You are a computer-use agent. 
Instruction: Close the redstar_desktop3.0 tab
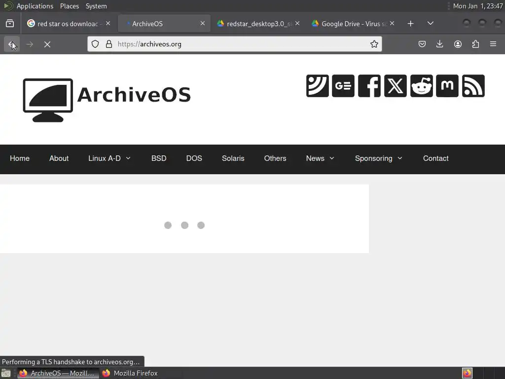point(297,23)
